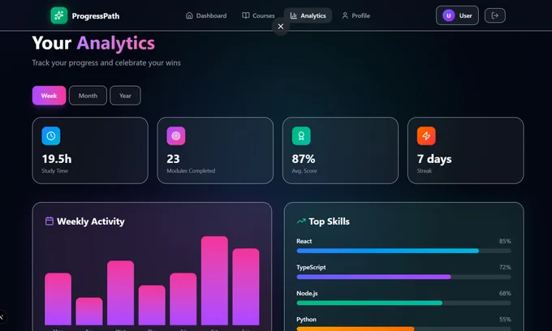
Task: Click the calendar icon beside Weekly Activity
Action: tap(50, 221)
